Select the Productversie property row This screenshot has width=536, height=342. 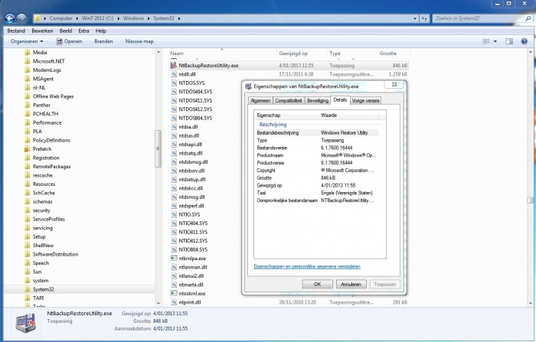point(317,163)
